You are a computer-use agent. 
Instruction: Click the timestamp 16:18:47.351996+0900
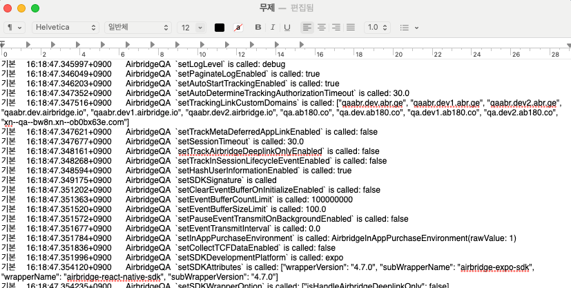point(69,258)
